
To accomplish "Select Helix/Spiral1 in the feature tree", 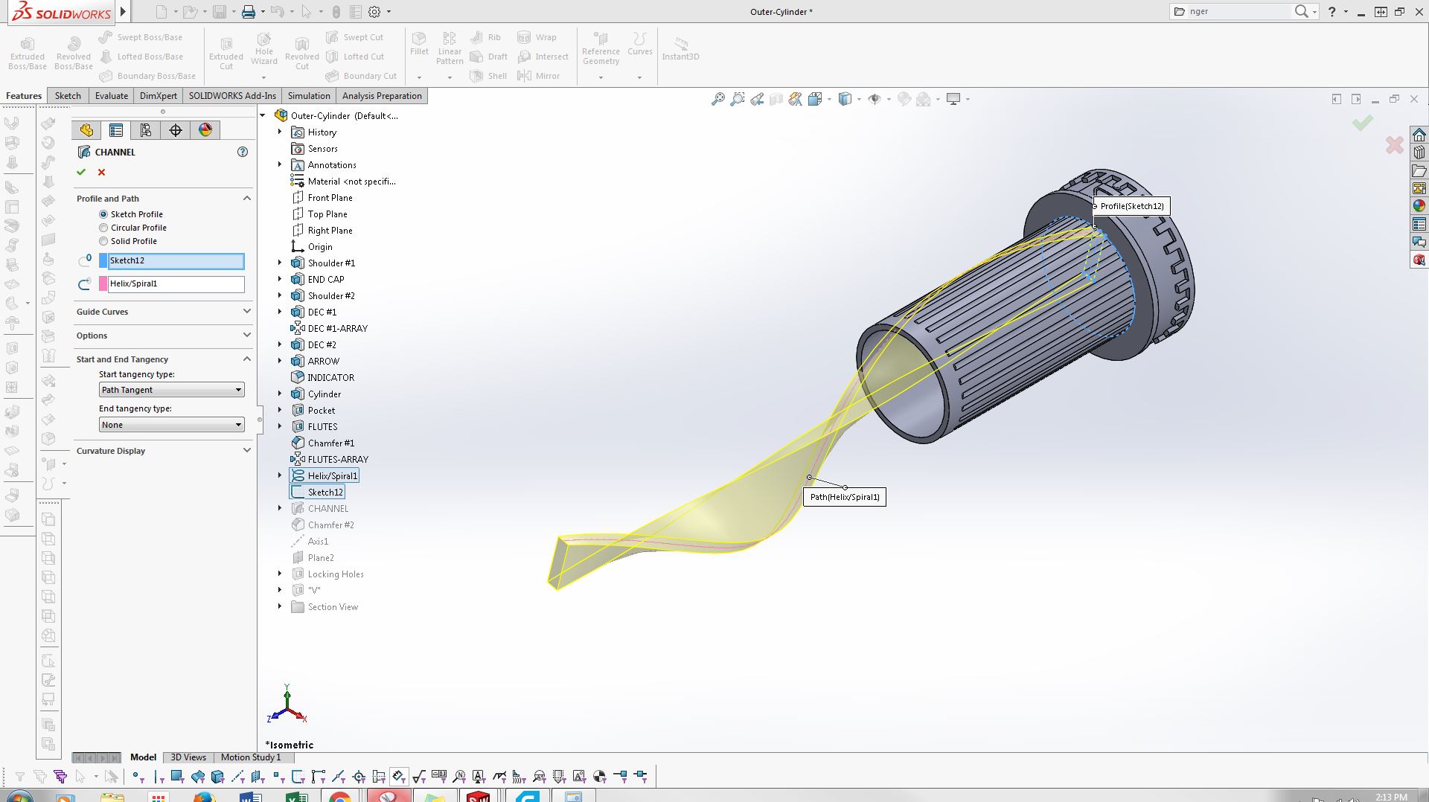I will [332, 476].
